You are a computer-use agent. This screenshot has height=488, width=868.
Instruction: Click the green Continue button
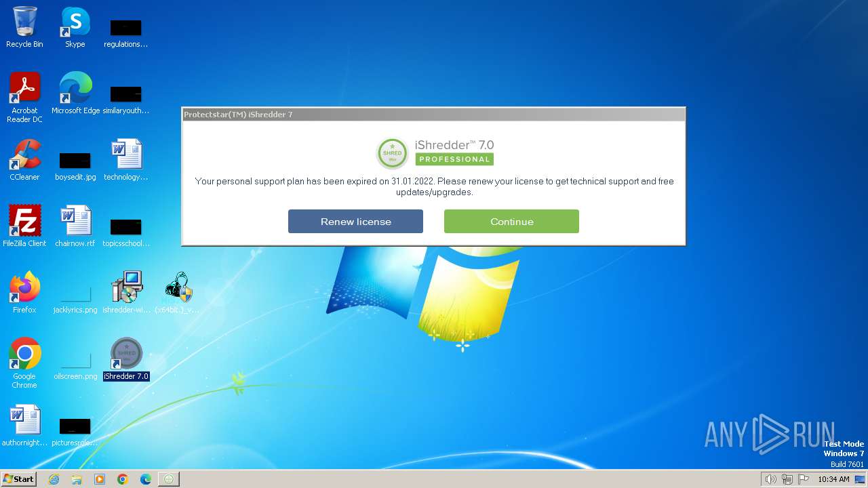(511, 222)
